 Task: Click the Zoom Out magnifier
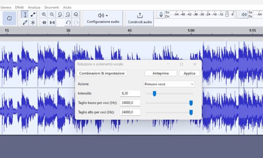coord(52,15)
